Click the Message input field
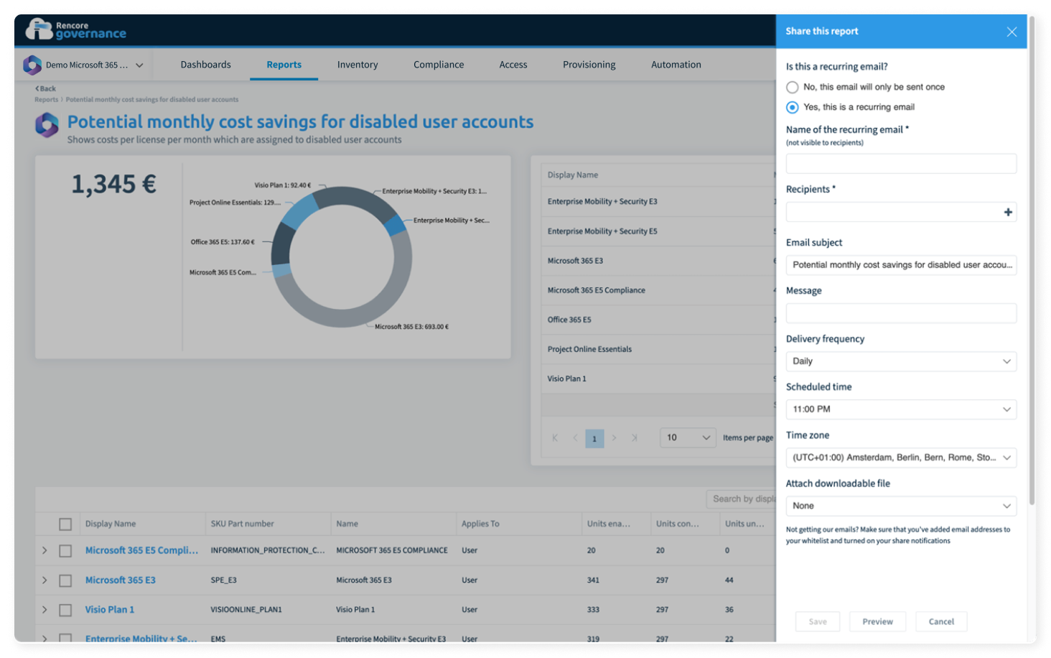 pos(901,313)
